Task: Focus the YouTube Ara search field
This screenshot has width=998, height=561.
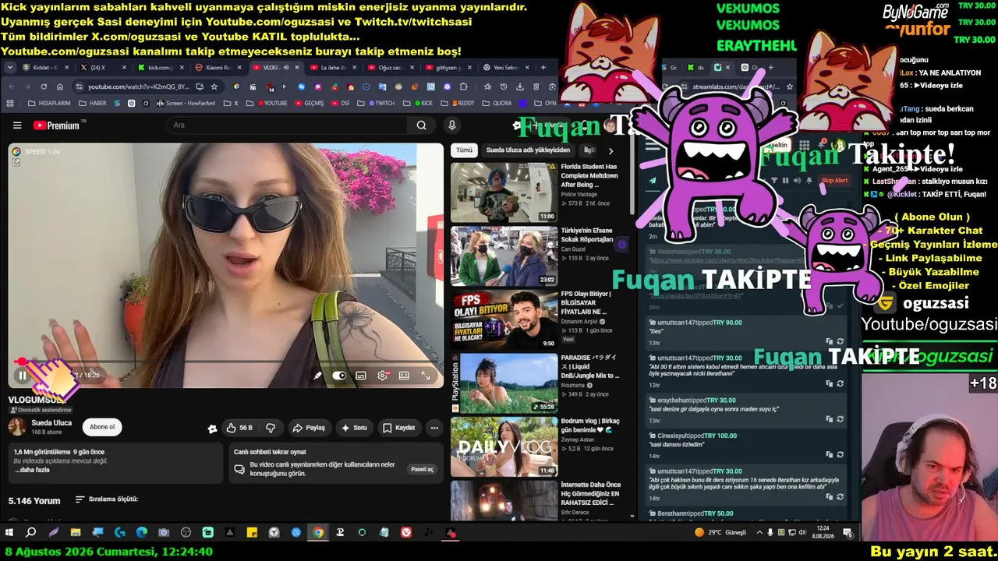Action: (x=288, y=125)
